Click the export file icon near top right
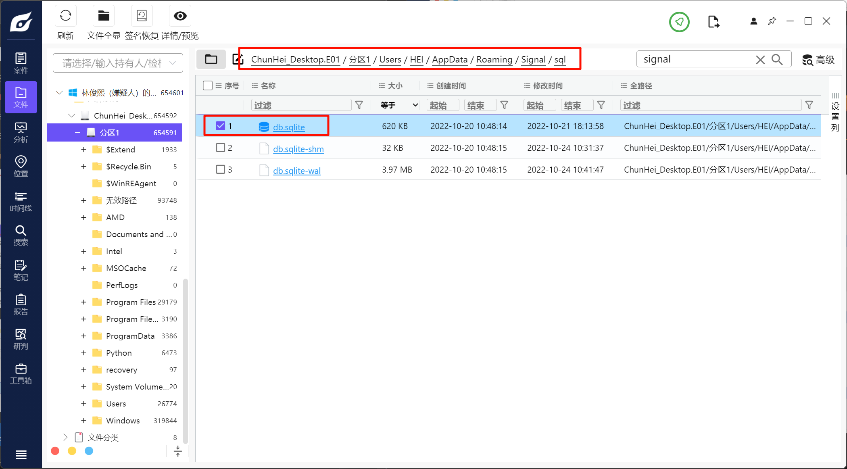Viewport: 847px width, 469px height. pyautogui.click(x=713, y=22)
